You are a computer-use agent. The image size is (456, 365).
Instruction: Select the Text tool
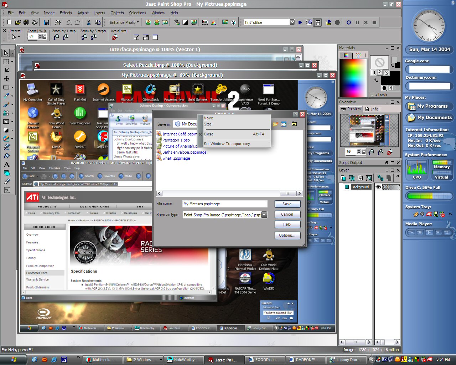[x=6, y=164]
